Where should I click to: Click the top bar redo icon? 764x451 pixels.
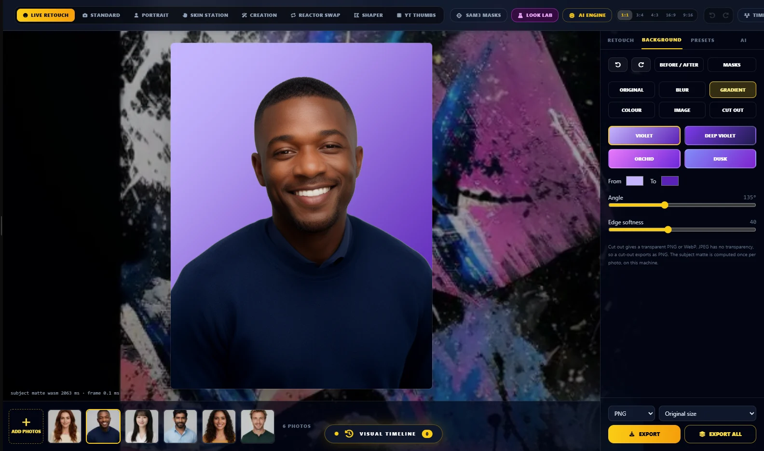[x=725, y=15]
